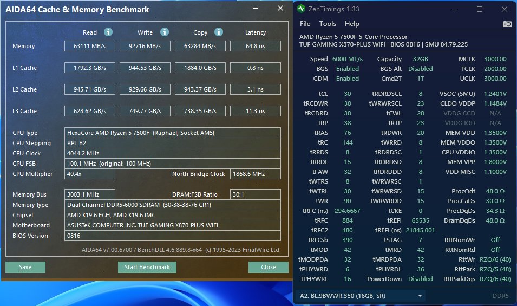Click Memory Write value 92716 MB/s
The width and height of the screenshot is (517, 306).
145,46
